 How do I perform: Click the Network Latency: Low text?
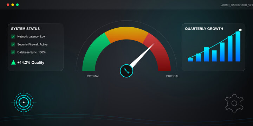pyautogui.click(x=31, y=37)
